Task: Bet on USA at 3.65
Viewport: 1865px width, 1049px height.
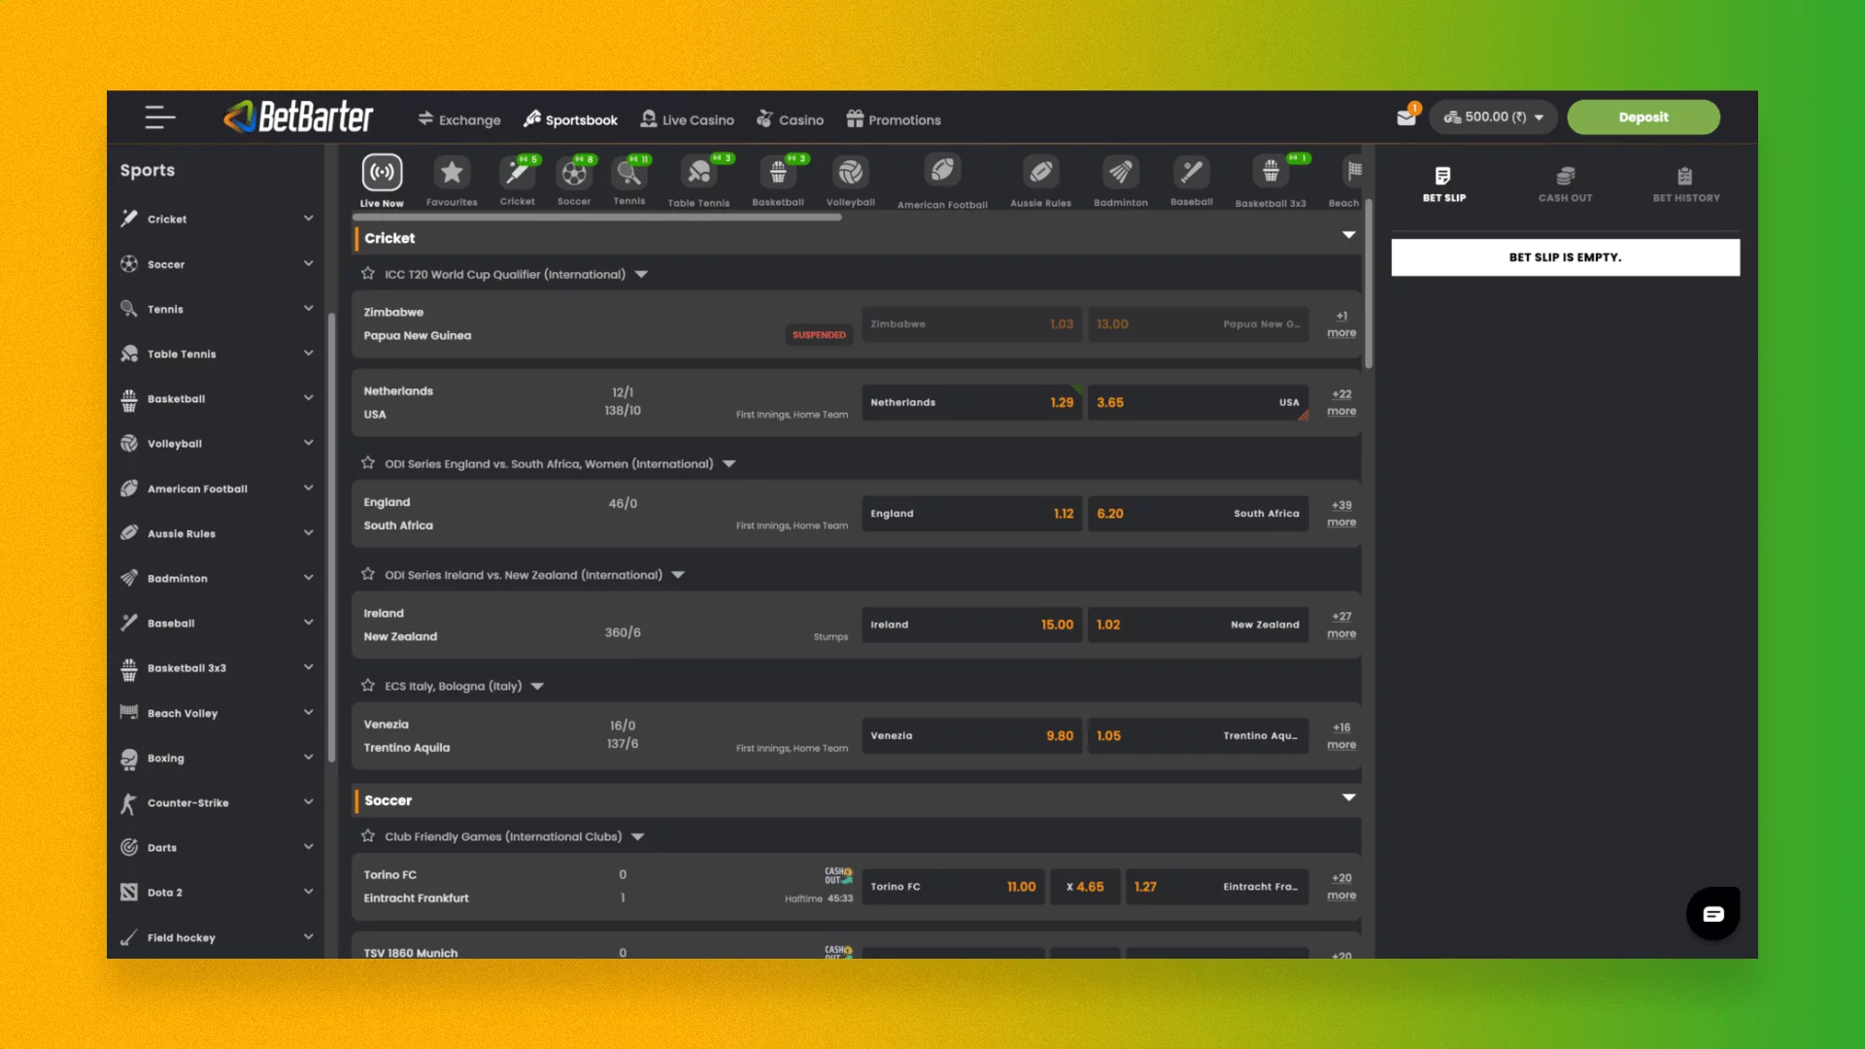Action: (x=1198, y=402)
